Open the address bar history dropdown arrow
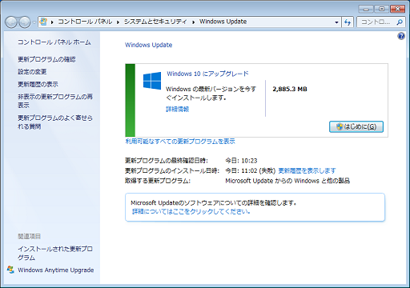Image resolution: width=410 pixels, height=288 pixels. [336, 22]
